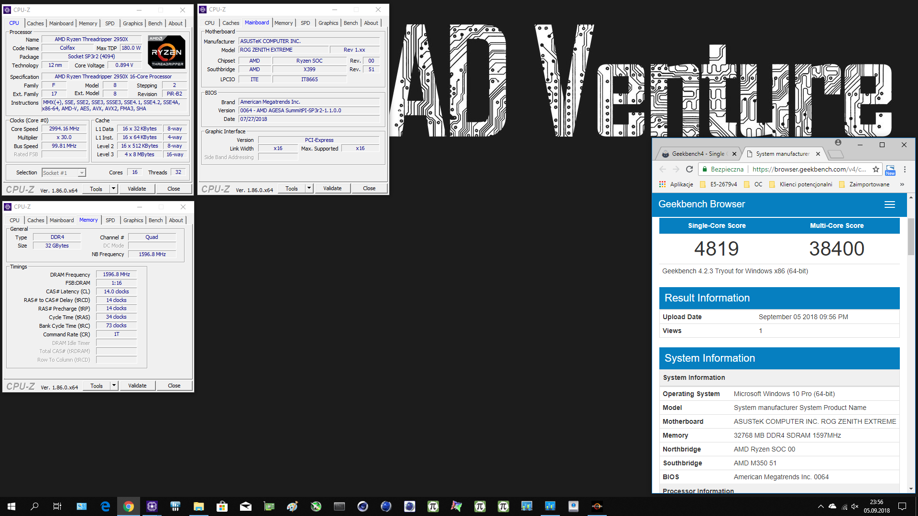Open the OC bookmark folder

point(753,184)
